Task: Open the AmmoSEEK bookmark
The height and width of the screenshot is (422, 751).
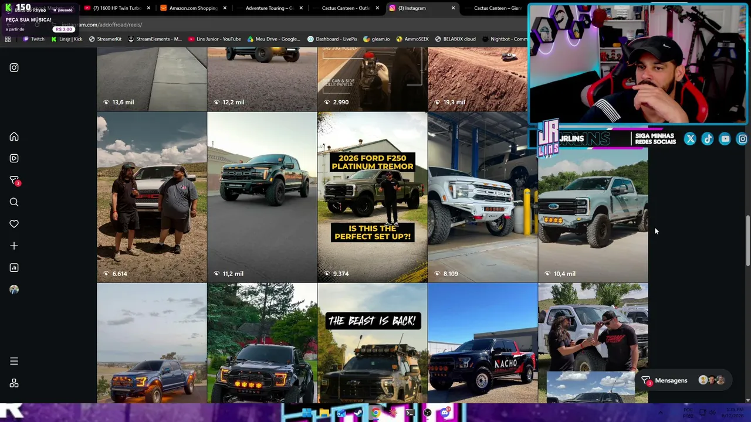Action: 412,39
